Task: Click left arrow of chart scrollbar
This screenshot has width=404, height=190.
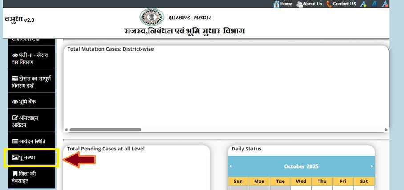Action: pyautogui.click(x=66, y=130)
